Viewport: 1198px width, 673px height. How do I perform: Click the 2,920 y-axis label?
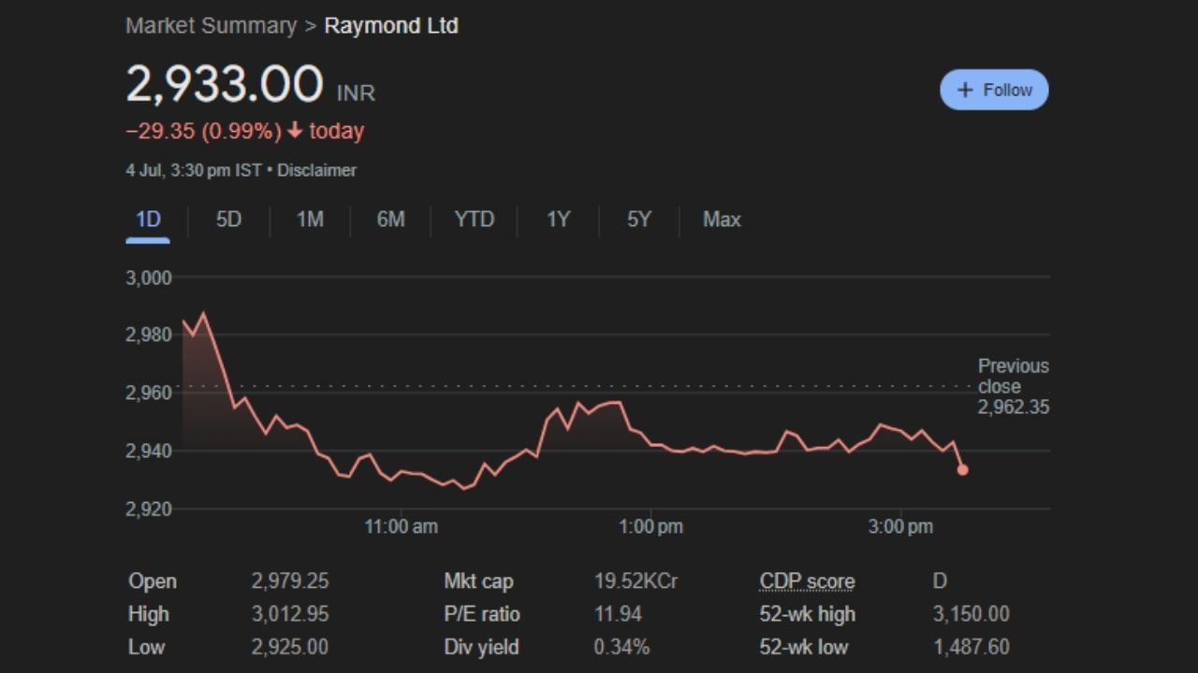point(149,509)
